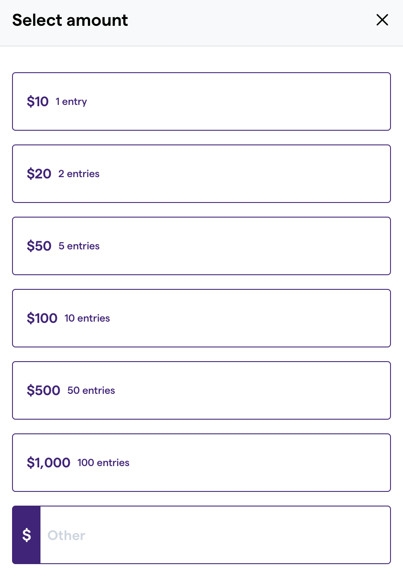This screenshot has height=577, width=403.
Task: Click the "50 entries" label
Action: pyautogui.click(x=91, y=390)
